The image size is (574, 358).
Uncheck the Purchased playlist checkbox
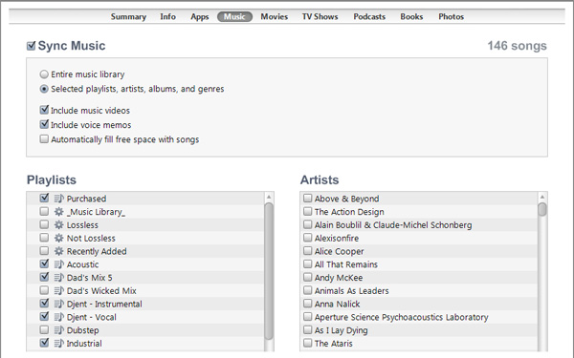pos(44,198)
